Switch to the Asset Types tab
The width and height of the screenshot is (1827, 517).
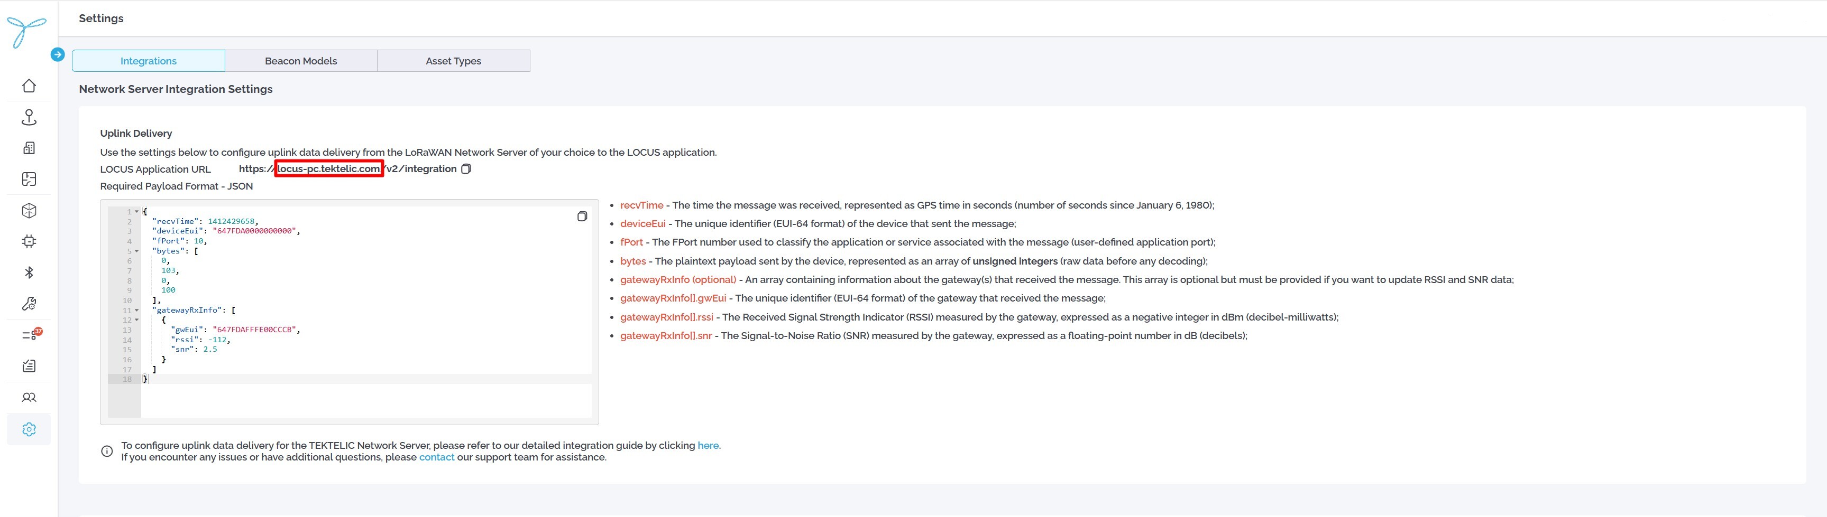(453, 61)
